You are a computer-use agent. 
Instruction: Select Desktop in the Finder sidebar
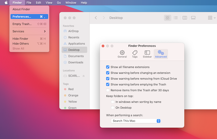point(74,50)
